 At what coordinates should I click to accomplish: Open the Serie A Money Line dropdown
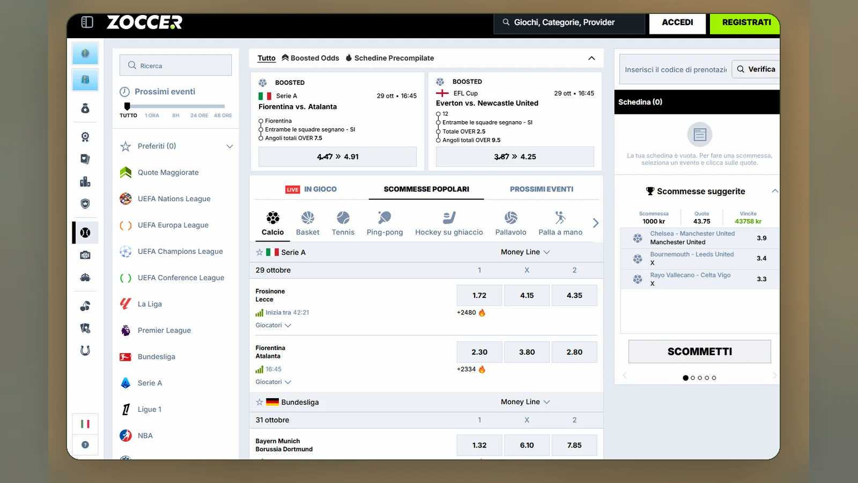tap(526, 252)
